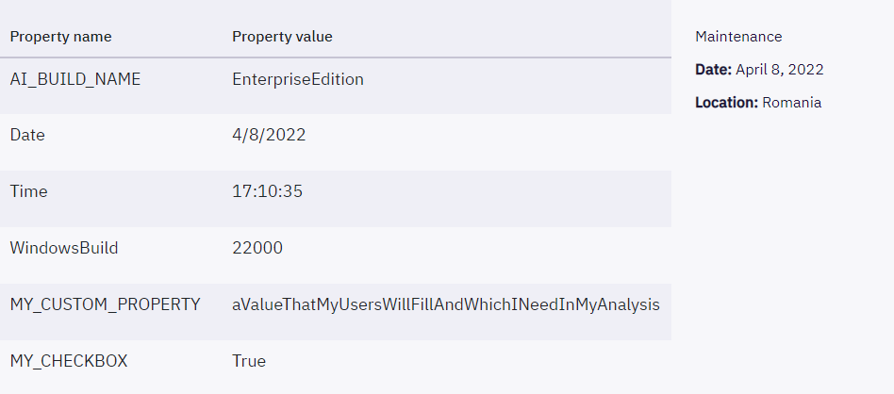This screenshot has width=894, height=394.
Task: Click the 4/8/2022 date value
Action: pos(269,135)
